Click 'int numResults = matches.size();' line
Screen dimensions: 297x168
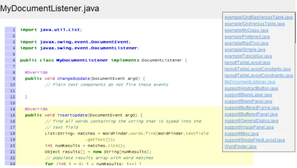pyautogui.click(x=85, y=146)
